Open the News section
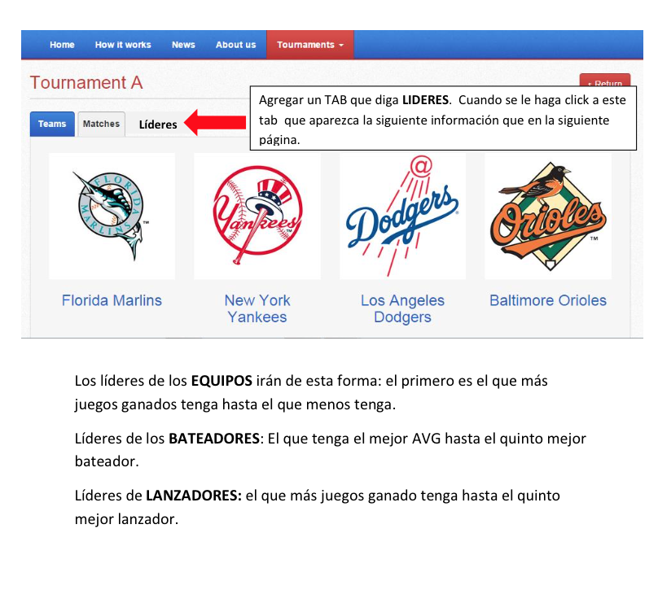Image resolution: width=658 pixels, height=603 pixels. 183,45
